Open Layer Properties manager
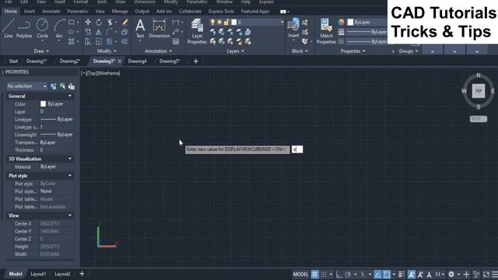 tap(197, 31)
